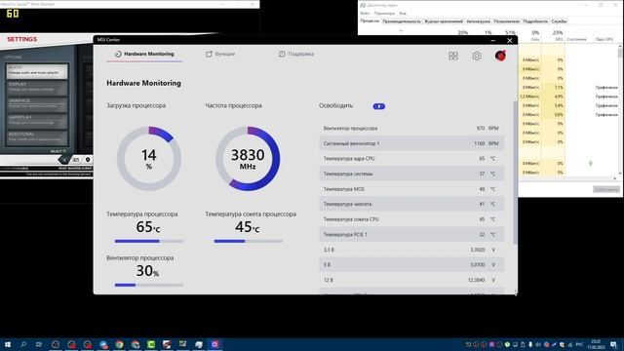Select the Температура чипсета row
The image size is (624, 351).
(411, 204)
